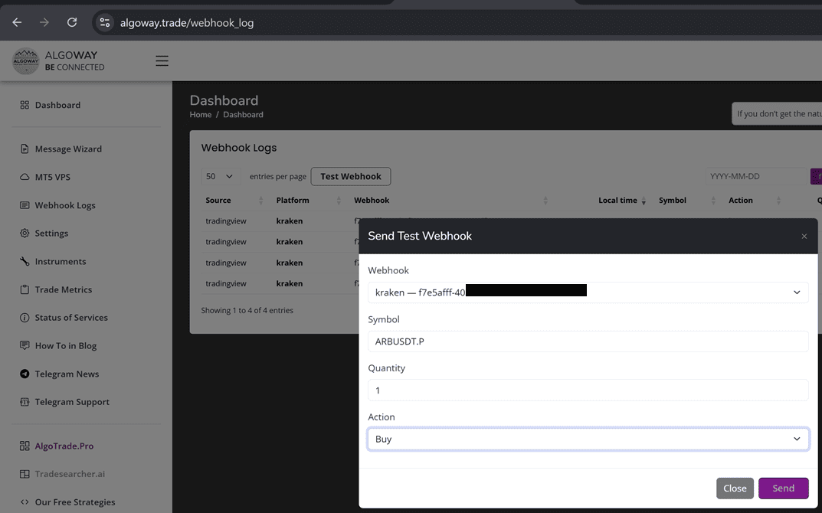Screen dimensions: 822x513
Task: Open MT5 VPS in sidebar
Action: tap(52, 177)
